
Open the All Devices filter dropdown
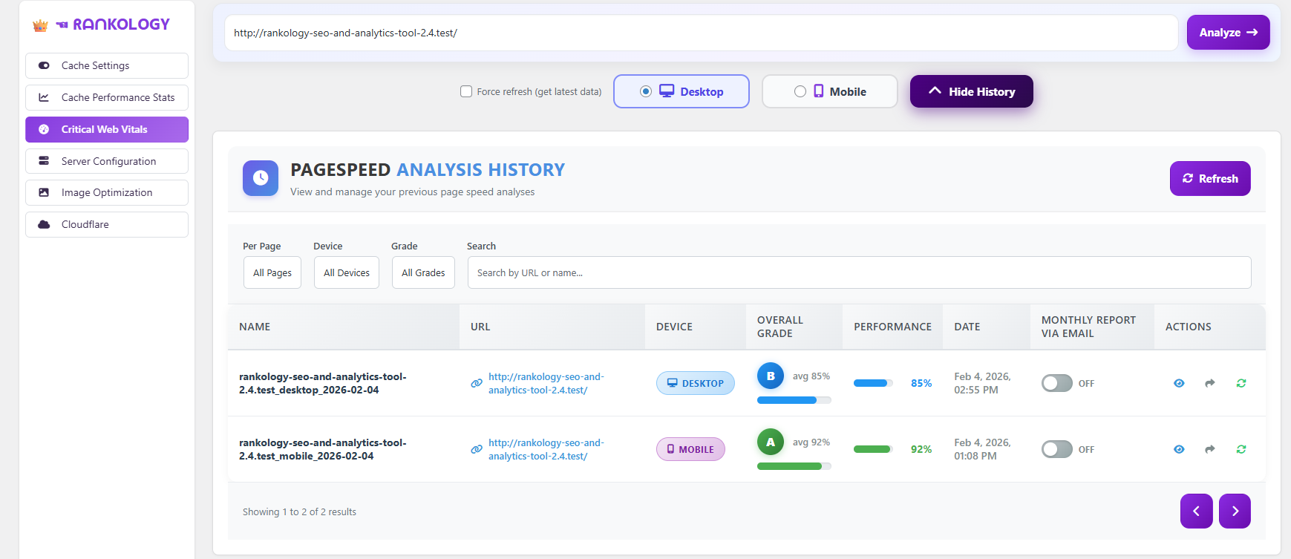point(347,272)
